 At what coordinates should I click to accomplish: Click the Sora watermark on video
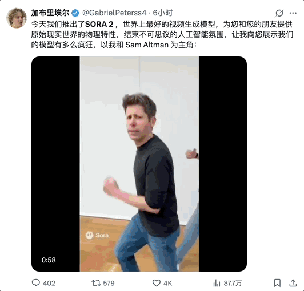(97, 235)
